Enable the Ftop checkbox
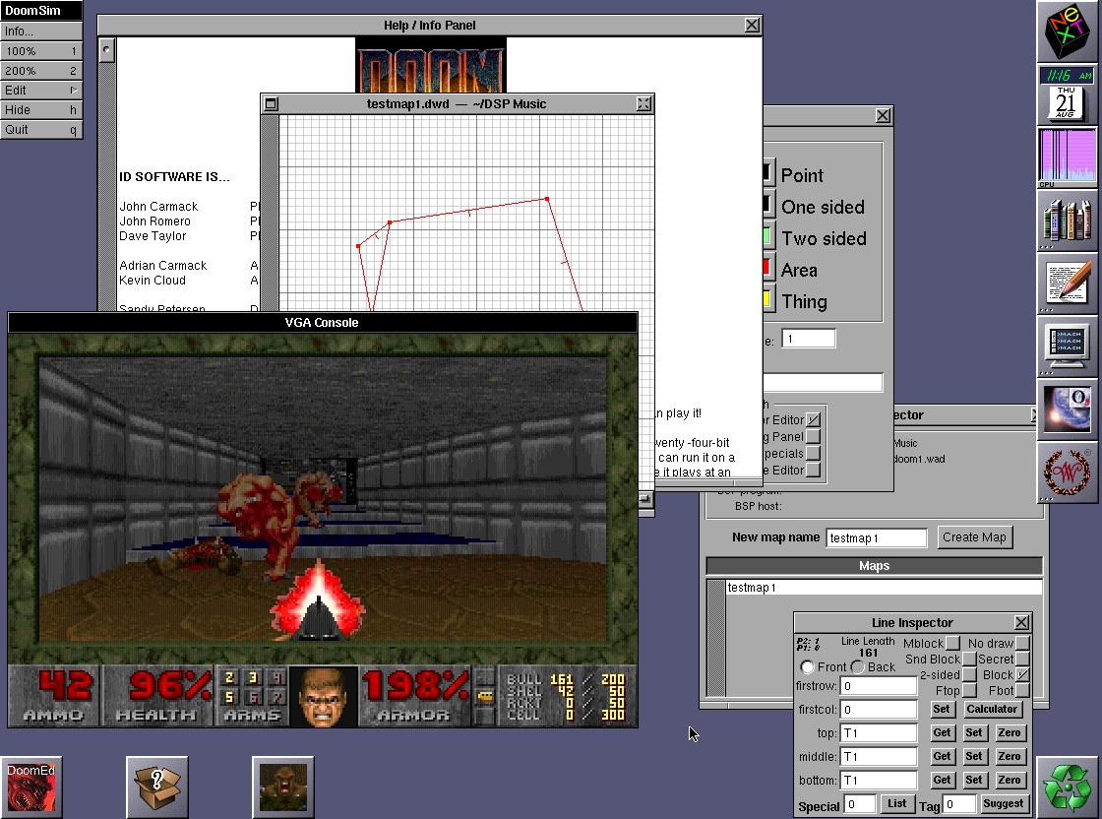 (968, 690)
